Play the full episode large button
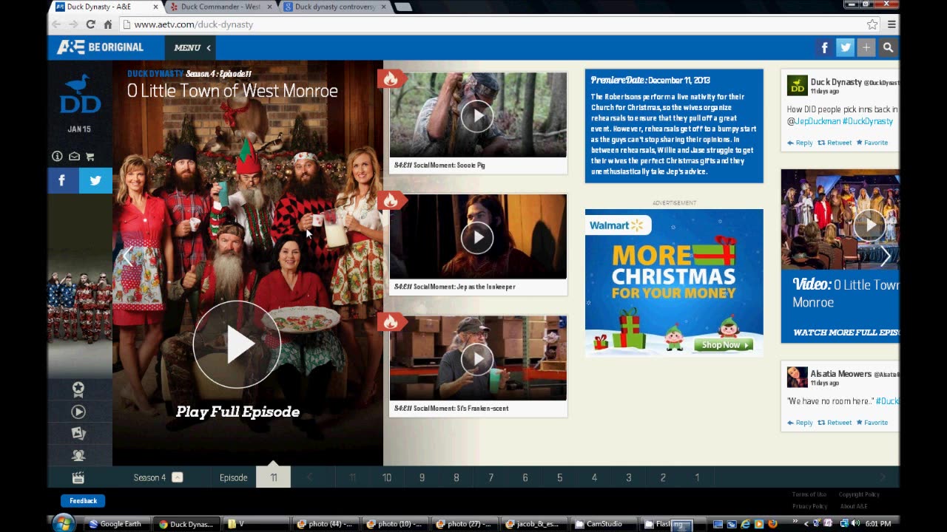The width and height of the screenshot is (947, 532). pyautogui.click(x=237, y=344)
